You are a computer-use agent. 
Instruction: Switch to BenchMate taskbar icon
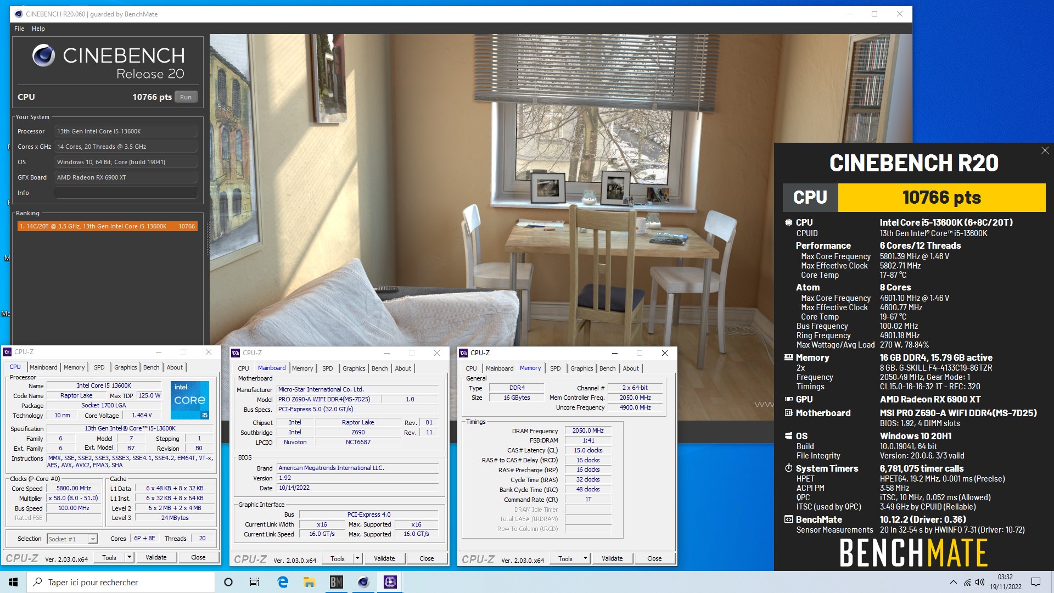point(336,582)
